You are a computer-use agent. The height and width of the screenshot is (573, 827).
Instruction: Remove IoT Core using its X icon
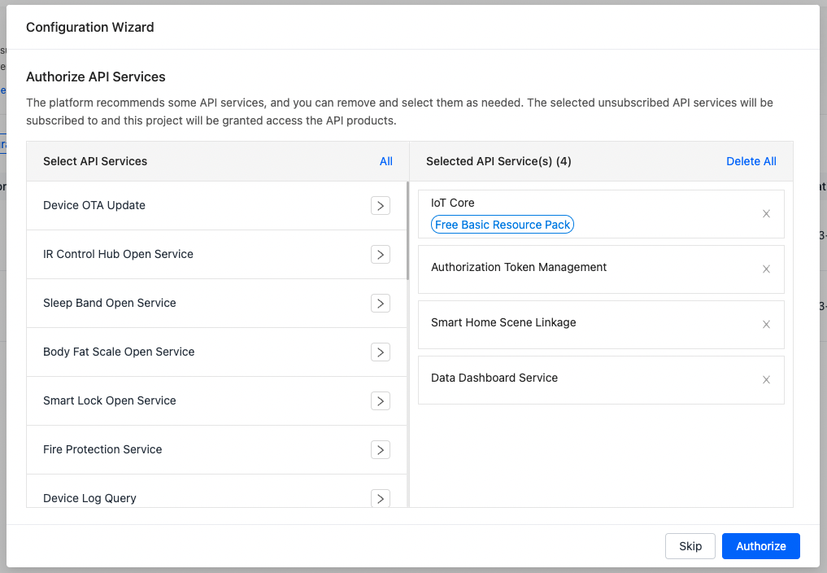tap(766, 213)
